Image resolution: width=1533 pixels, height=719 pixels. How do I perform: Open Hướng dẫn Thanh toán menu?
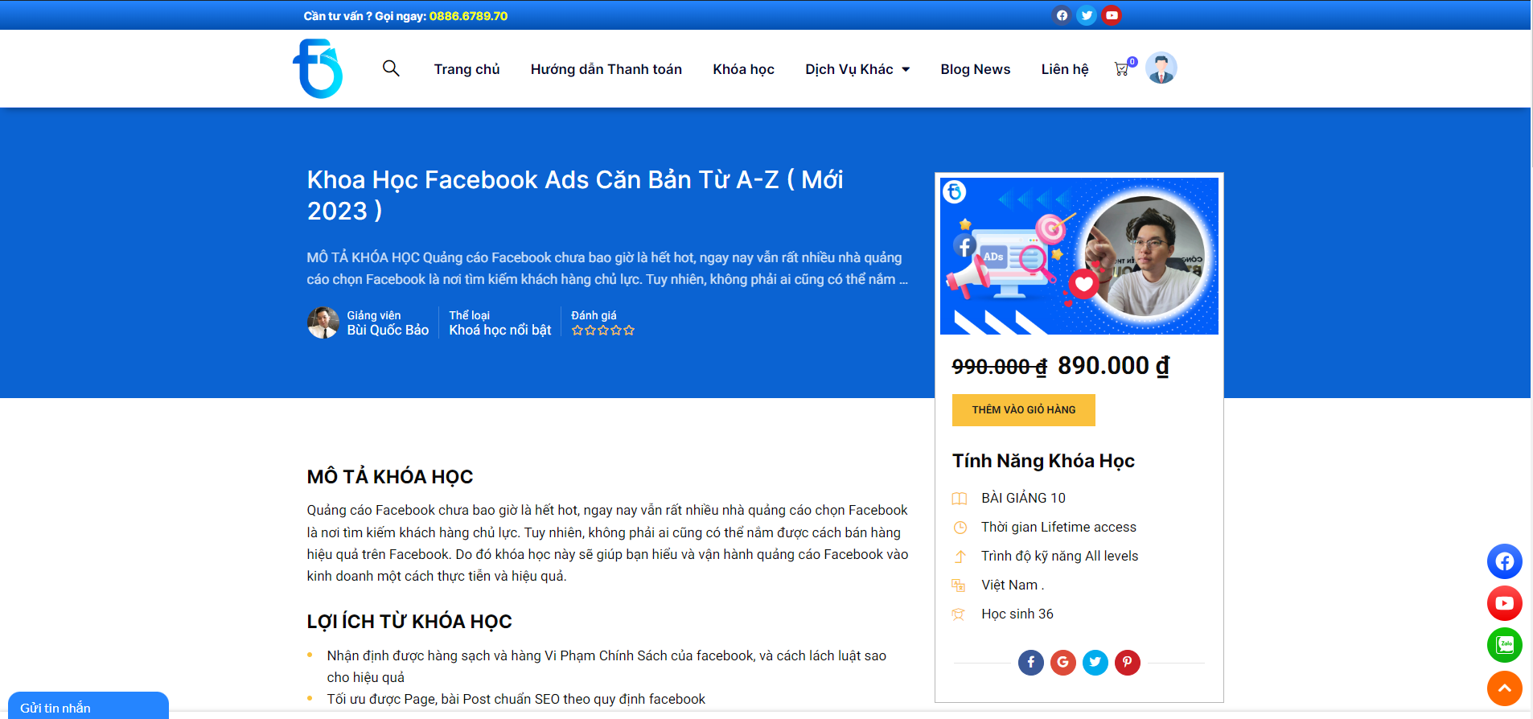pyautogui.click(x=606, y=69)
